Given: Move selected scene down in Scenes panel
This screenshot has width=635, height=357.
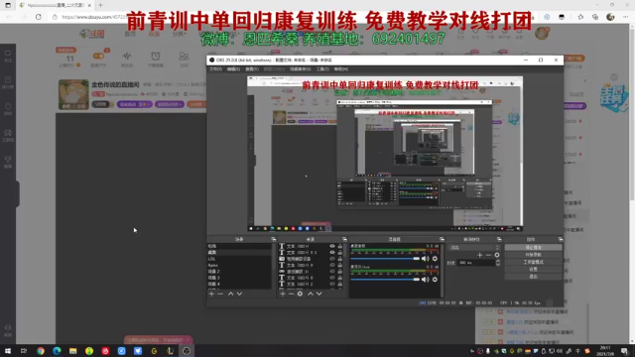Looking at the screenshot, I should (x=239, y=294).
